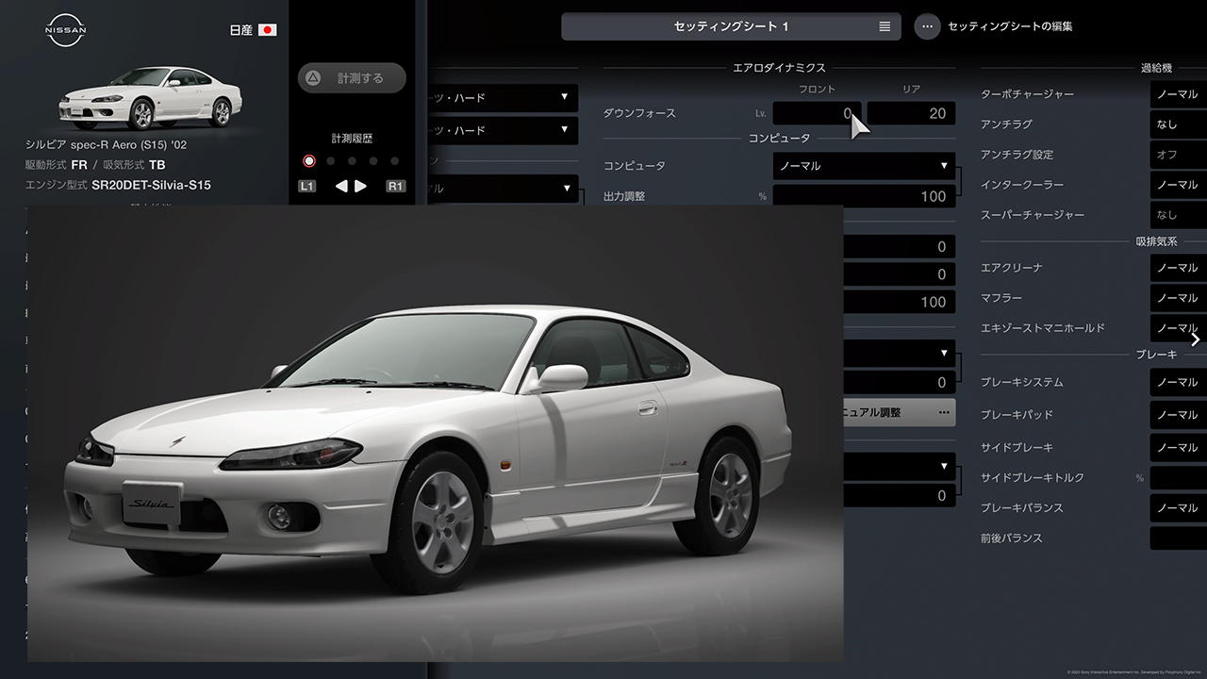Open マフラー ノーマル selector
The height and width of the screenshot is (679, 1207).
point(1178,298)
